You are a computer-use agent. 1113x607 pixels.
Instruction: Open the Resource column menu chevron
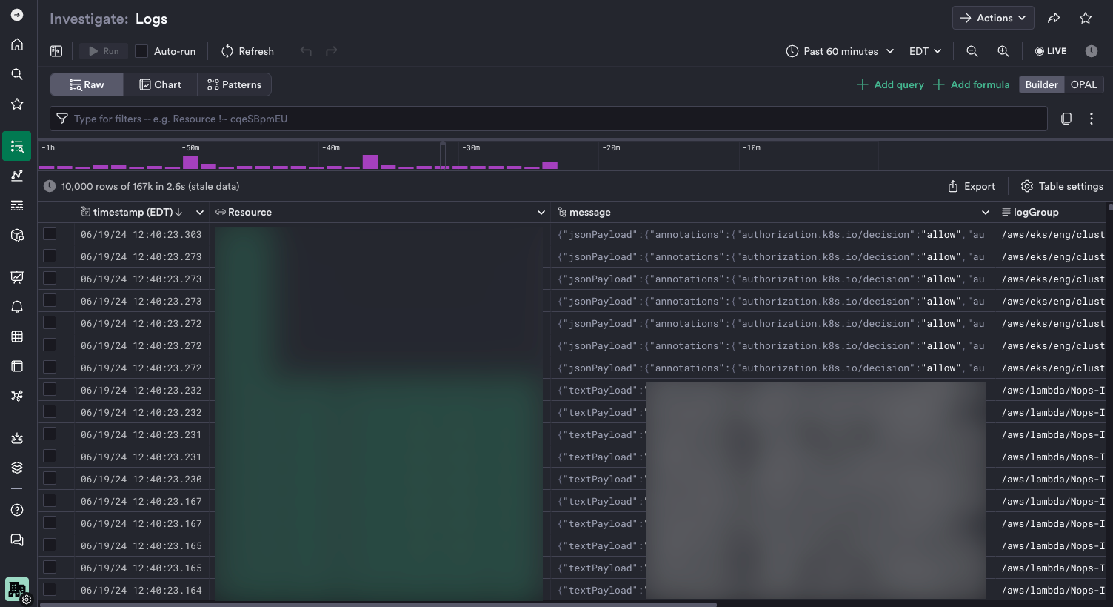[x=541, y=212]
